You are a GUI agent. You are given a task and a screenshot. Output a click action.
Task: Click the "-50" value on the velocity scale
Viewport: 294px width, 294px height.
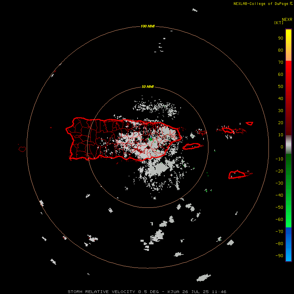point(279,207)
